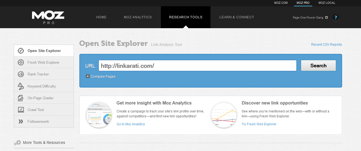
Task: Click the Crawl Test laptop icon
Action: pos(21,110)
